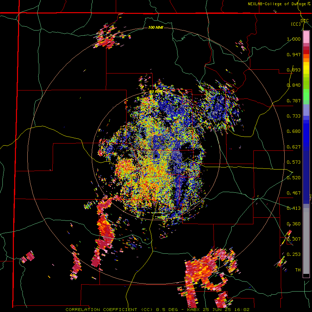This screenshot has width=312, height=312.
Task: Click the 0.413 scale value
Action: [x=294, y=208]
